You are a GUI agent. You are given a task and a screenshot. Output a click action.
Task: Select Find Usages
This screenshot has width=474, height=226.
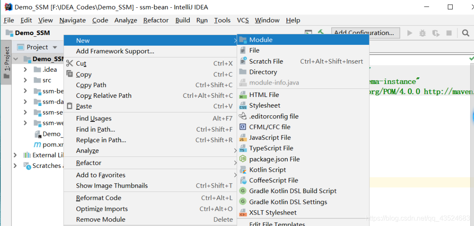pos(150,118)
